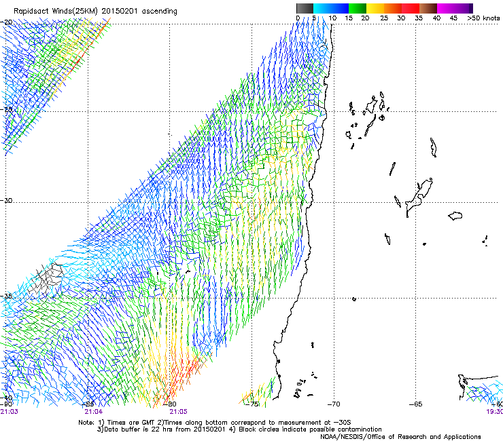Screen dimensions: 503x441
Task: Click the '-30' latitude axis label
Action: [x=6, y=200]
